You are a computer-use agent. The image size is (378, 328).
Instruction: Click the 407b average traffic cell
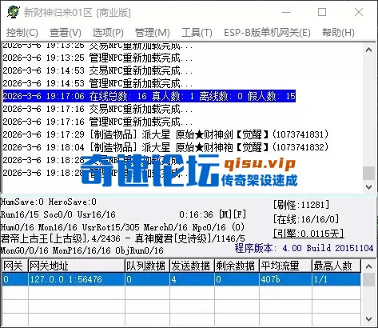(286, 279)
